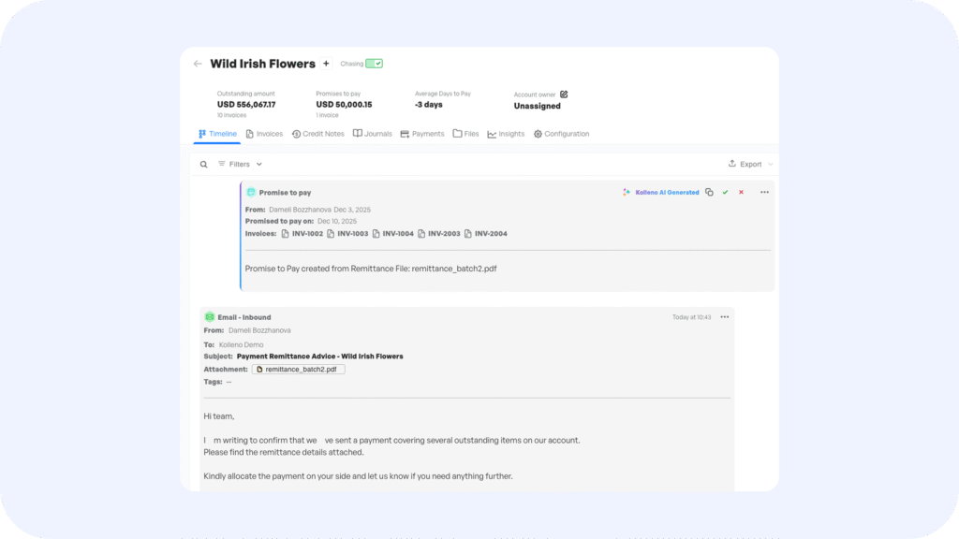
Task: Click the search magnifier icon in timeline
Action: point(203,164)
